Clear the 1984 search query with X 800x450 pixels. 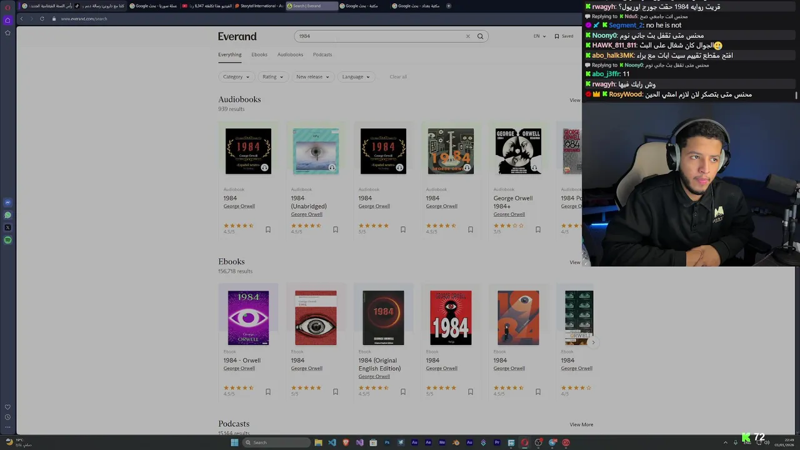point(467,36)
